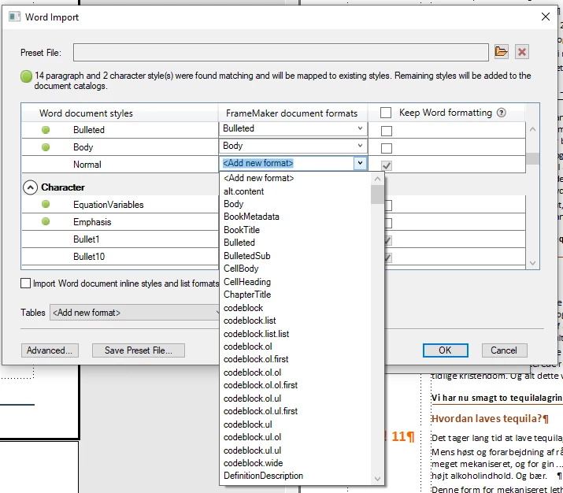This screenshot has width=563, height=493.
Task: Click FrameMaker document formats column header
Action: (293, 113)
